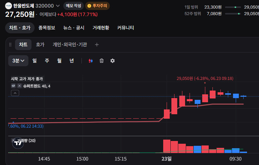Click the 투자주의 warning badge
The width and height of the screenshot is (259, 165).
[98, 6]
